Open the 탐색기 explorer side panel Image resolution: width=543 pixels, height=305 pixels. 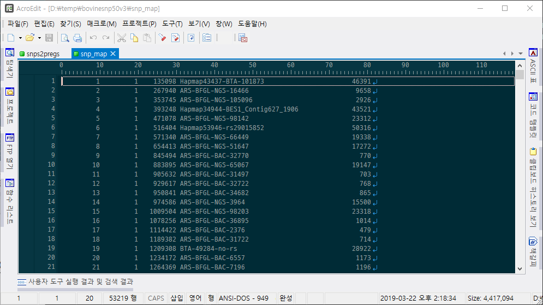10,64
